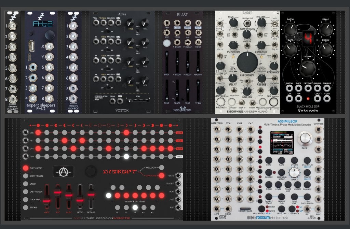Click the ZONES/SELECT button
Viewport: 350px width, 229px height.
click(307, 172)
